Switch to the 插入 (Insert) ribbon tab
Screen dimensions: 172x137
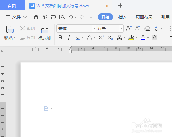pos(123,17)
